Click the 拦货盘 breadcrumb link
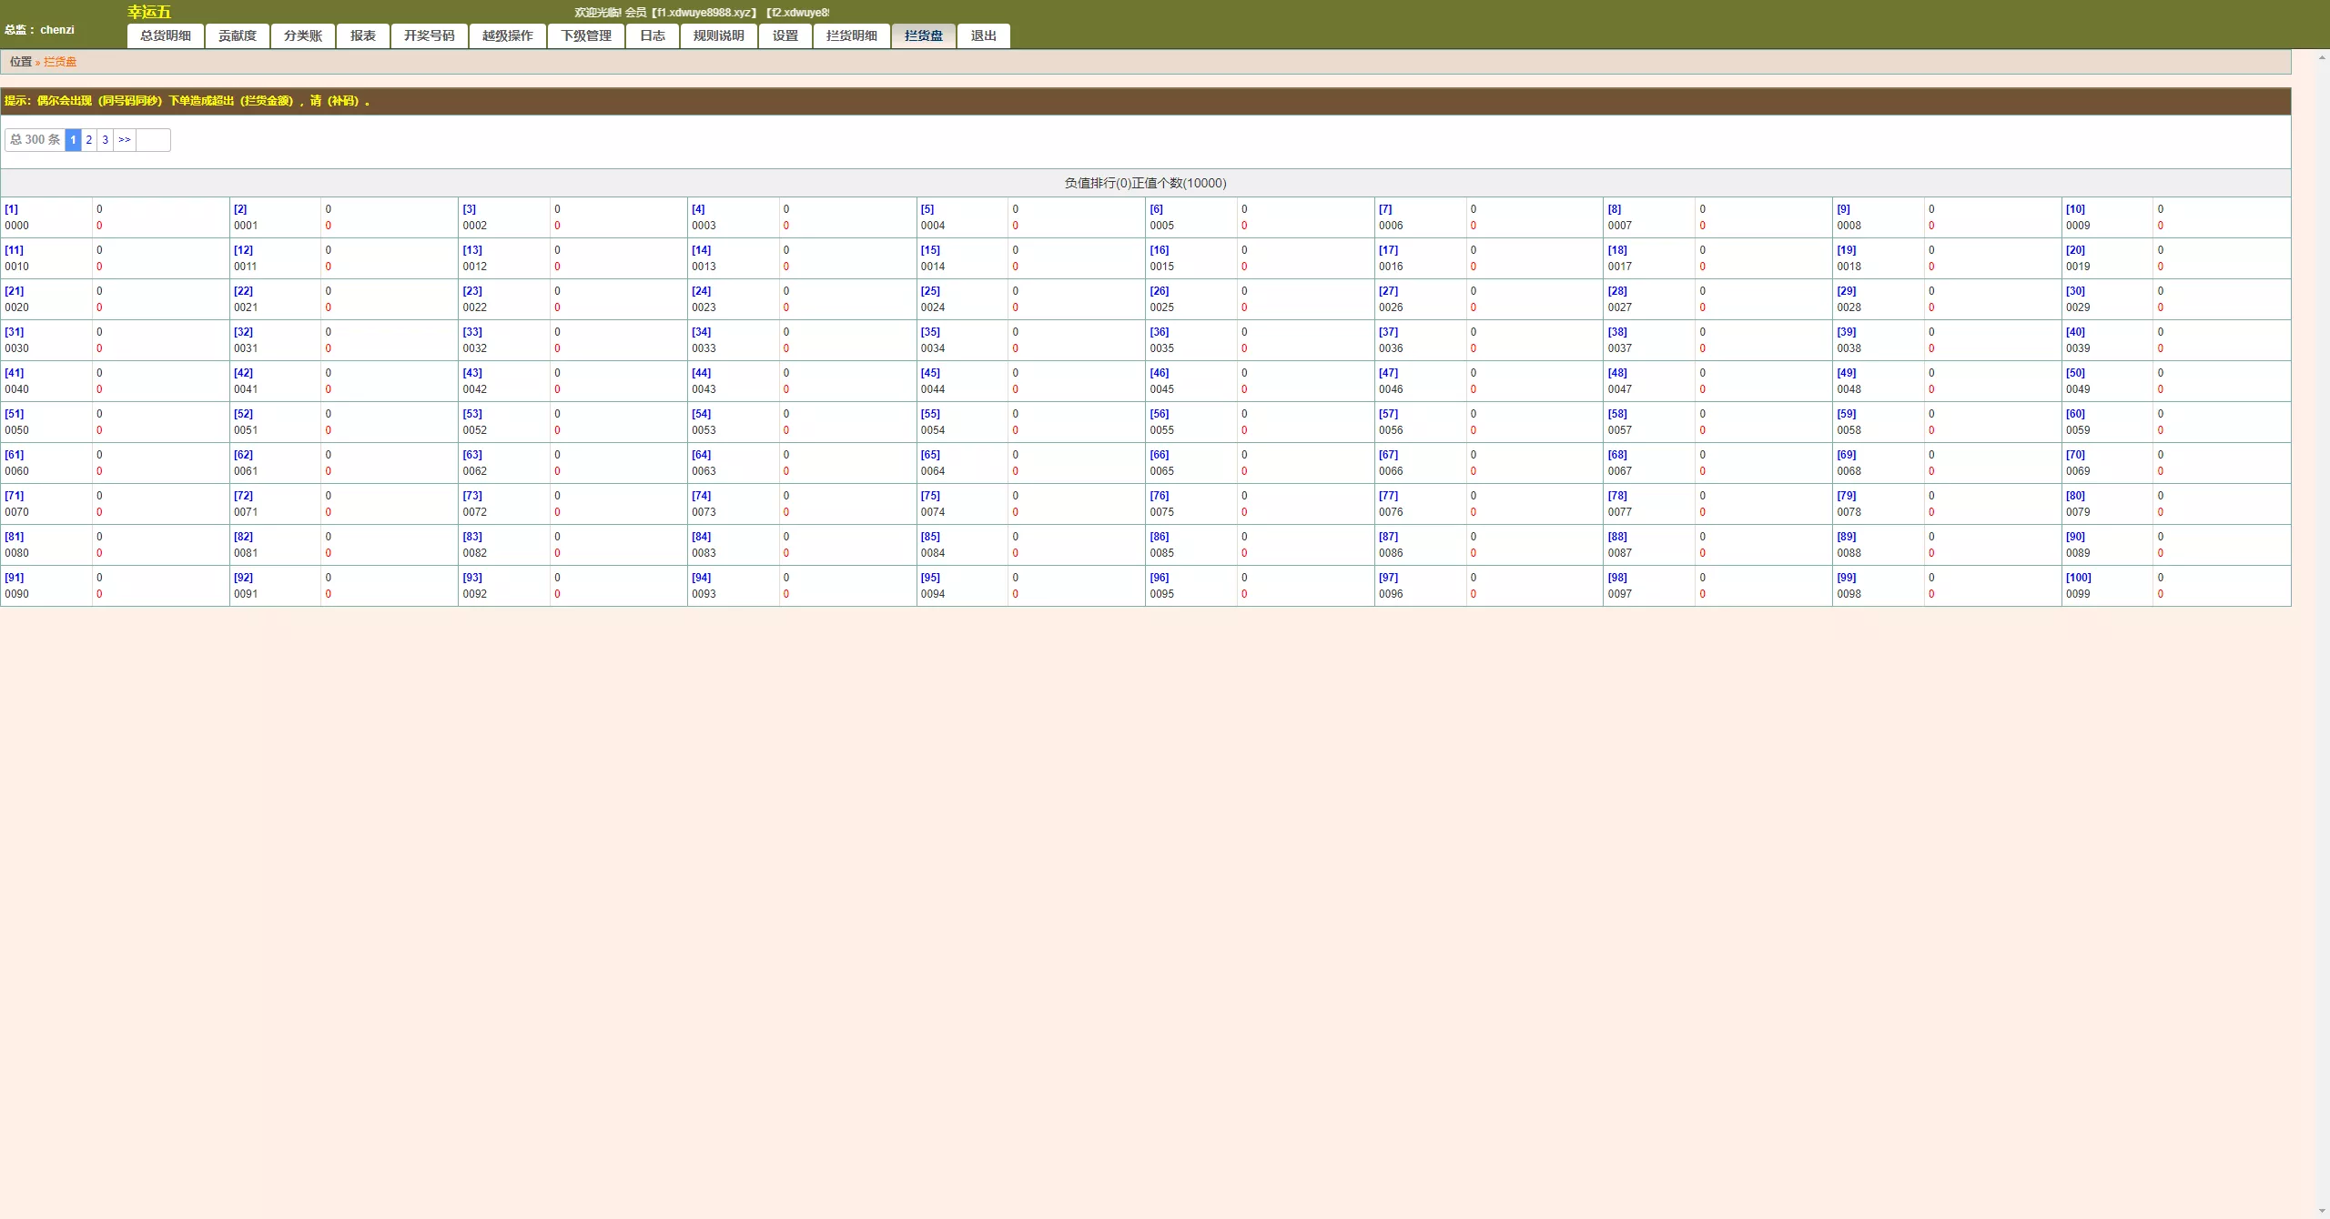Image resolution: width=2330 pixels, height=1219 pixels. (60, 62)
